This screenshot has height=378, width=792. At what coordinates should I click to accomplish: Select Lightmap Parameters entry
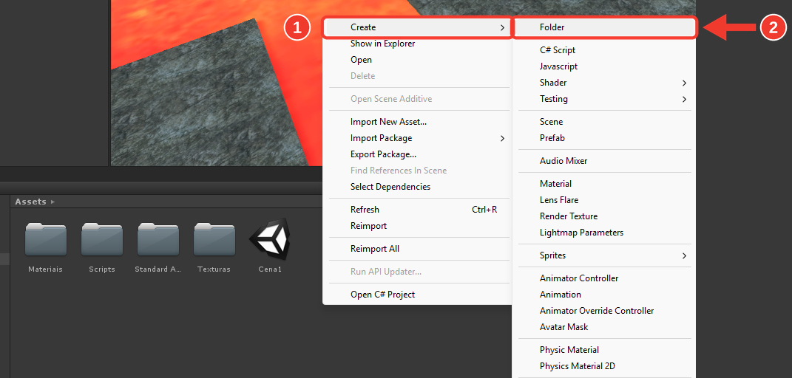click(604, 233)
